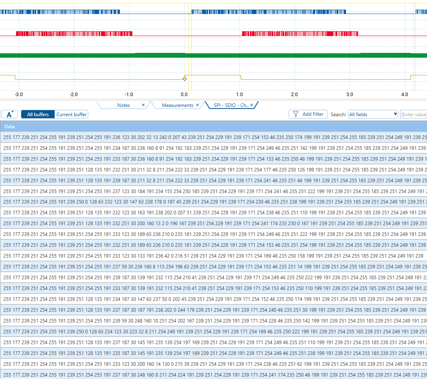The image size is (427, 379).
Task: Click the blue digital waveform trace
Action: (x=60, y=12)
